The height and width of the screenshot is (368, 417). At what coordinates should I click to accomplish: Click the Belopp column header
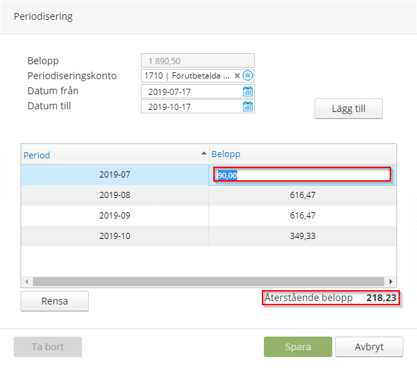(x=302, y=154)
